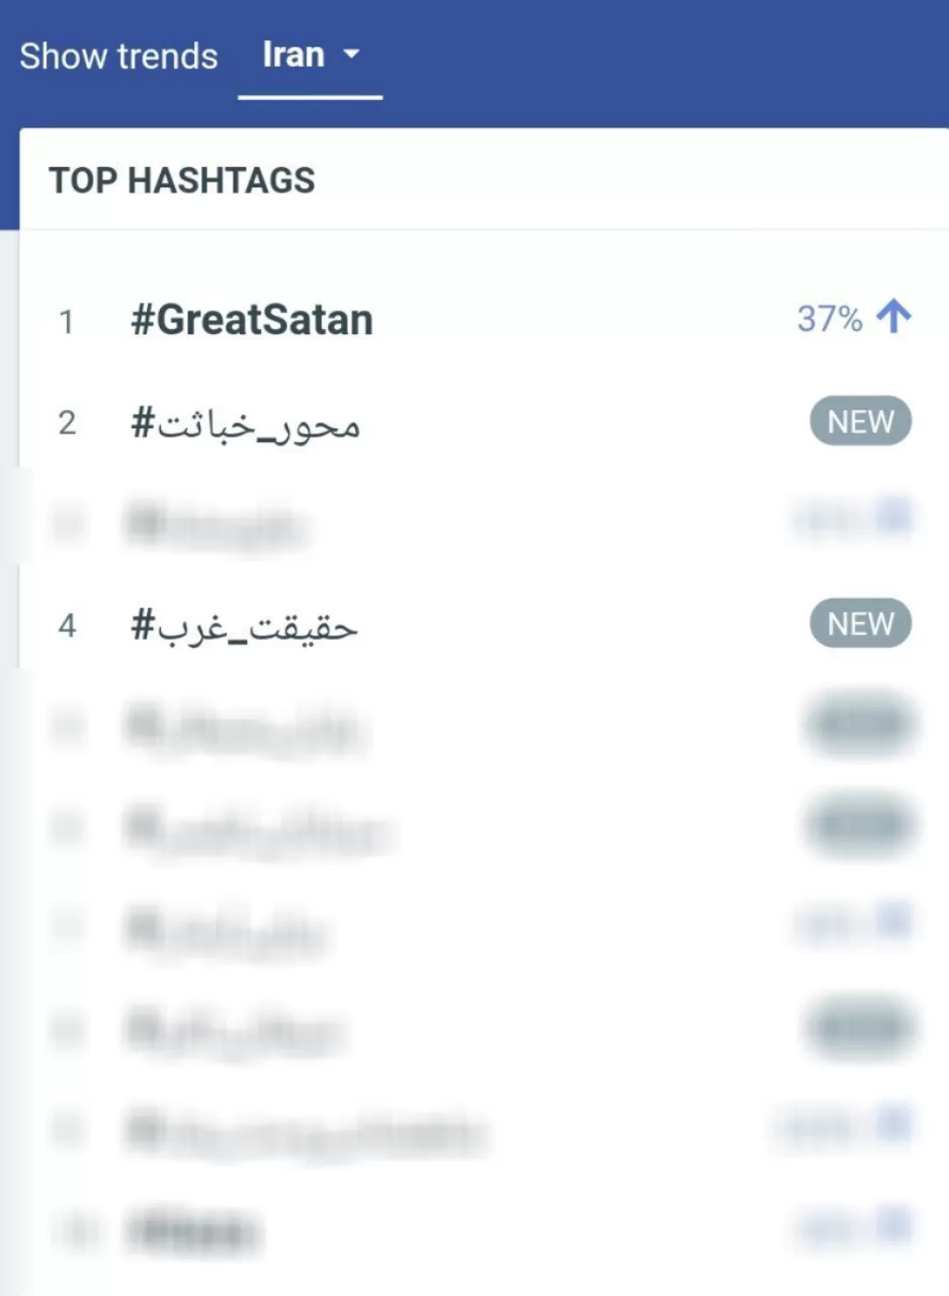Click the Show trends label
This screenshot has height=1296, width=949.
tap(119, 56)
